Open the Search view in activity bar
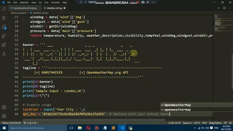This screenshot has height=131, width=233. tap(4, 9)
